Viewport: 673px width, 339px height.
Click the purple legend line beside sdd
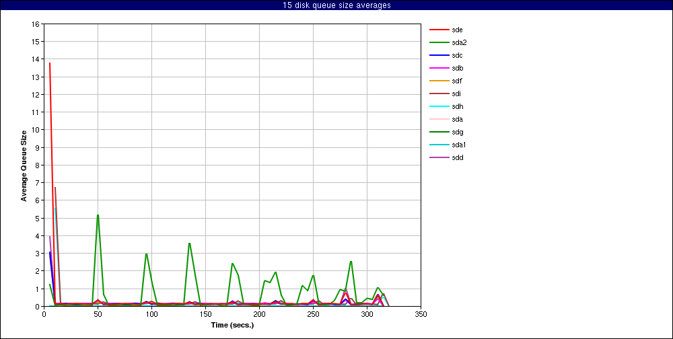point(439,157)
